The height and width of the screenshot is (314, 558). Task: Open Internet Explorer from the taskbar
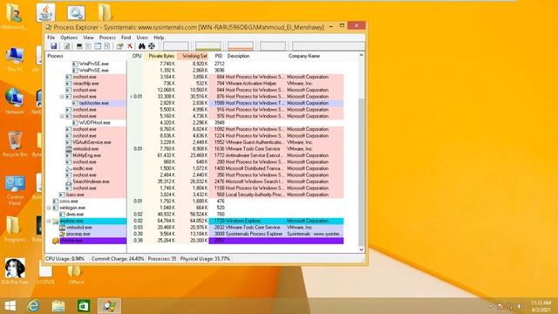click(34, 306)
